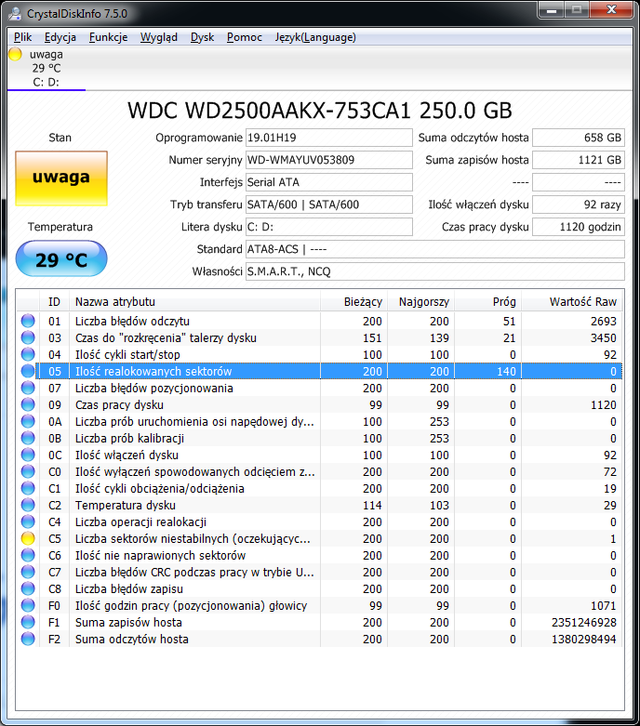The width and height of the screenshot is (640, 726).
Task: Open the Język(Language) menu
Action: [315, 37]
